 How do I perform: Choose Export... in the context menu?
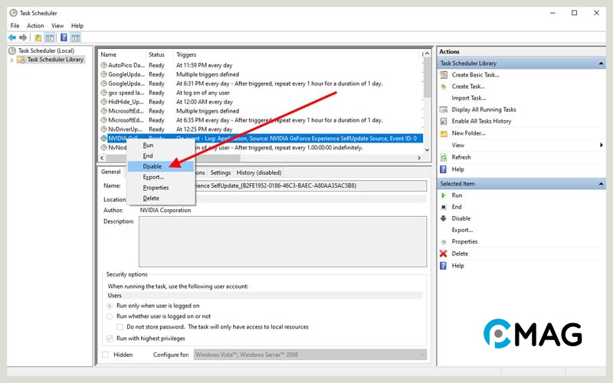(x=161, y=177)
